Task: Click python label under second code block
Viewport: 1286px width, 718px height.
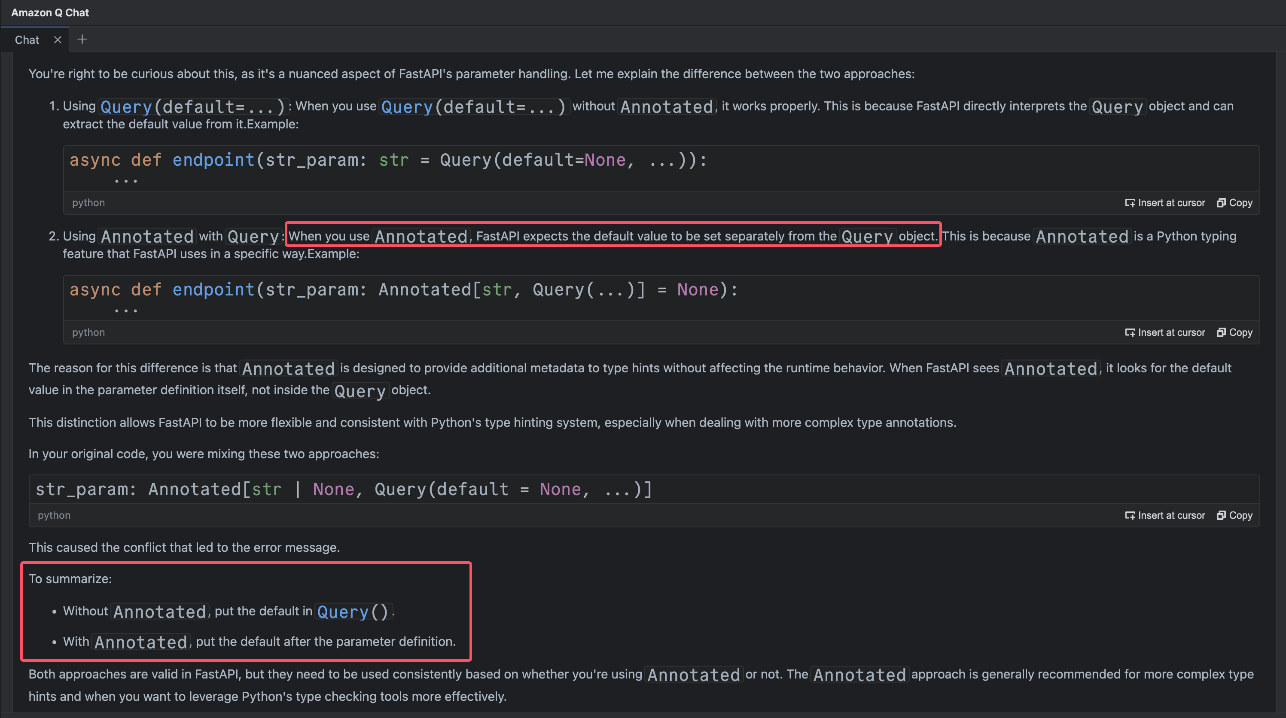Action: 88,332
